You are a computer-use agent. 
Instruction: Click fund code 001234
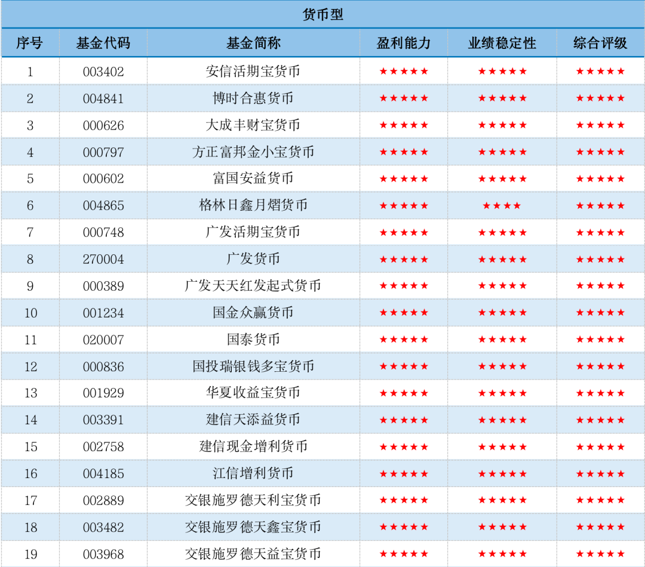click(x=103, y=313)
